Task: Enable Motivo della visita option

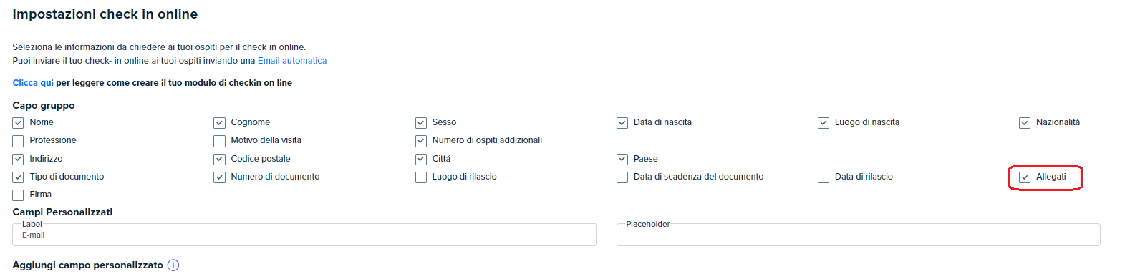Action: coord(219,141)
